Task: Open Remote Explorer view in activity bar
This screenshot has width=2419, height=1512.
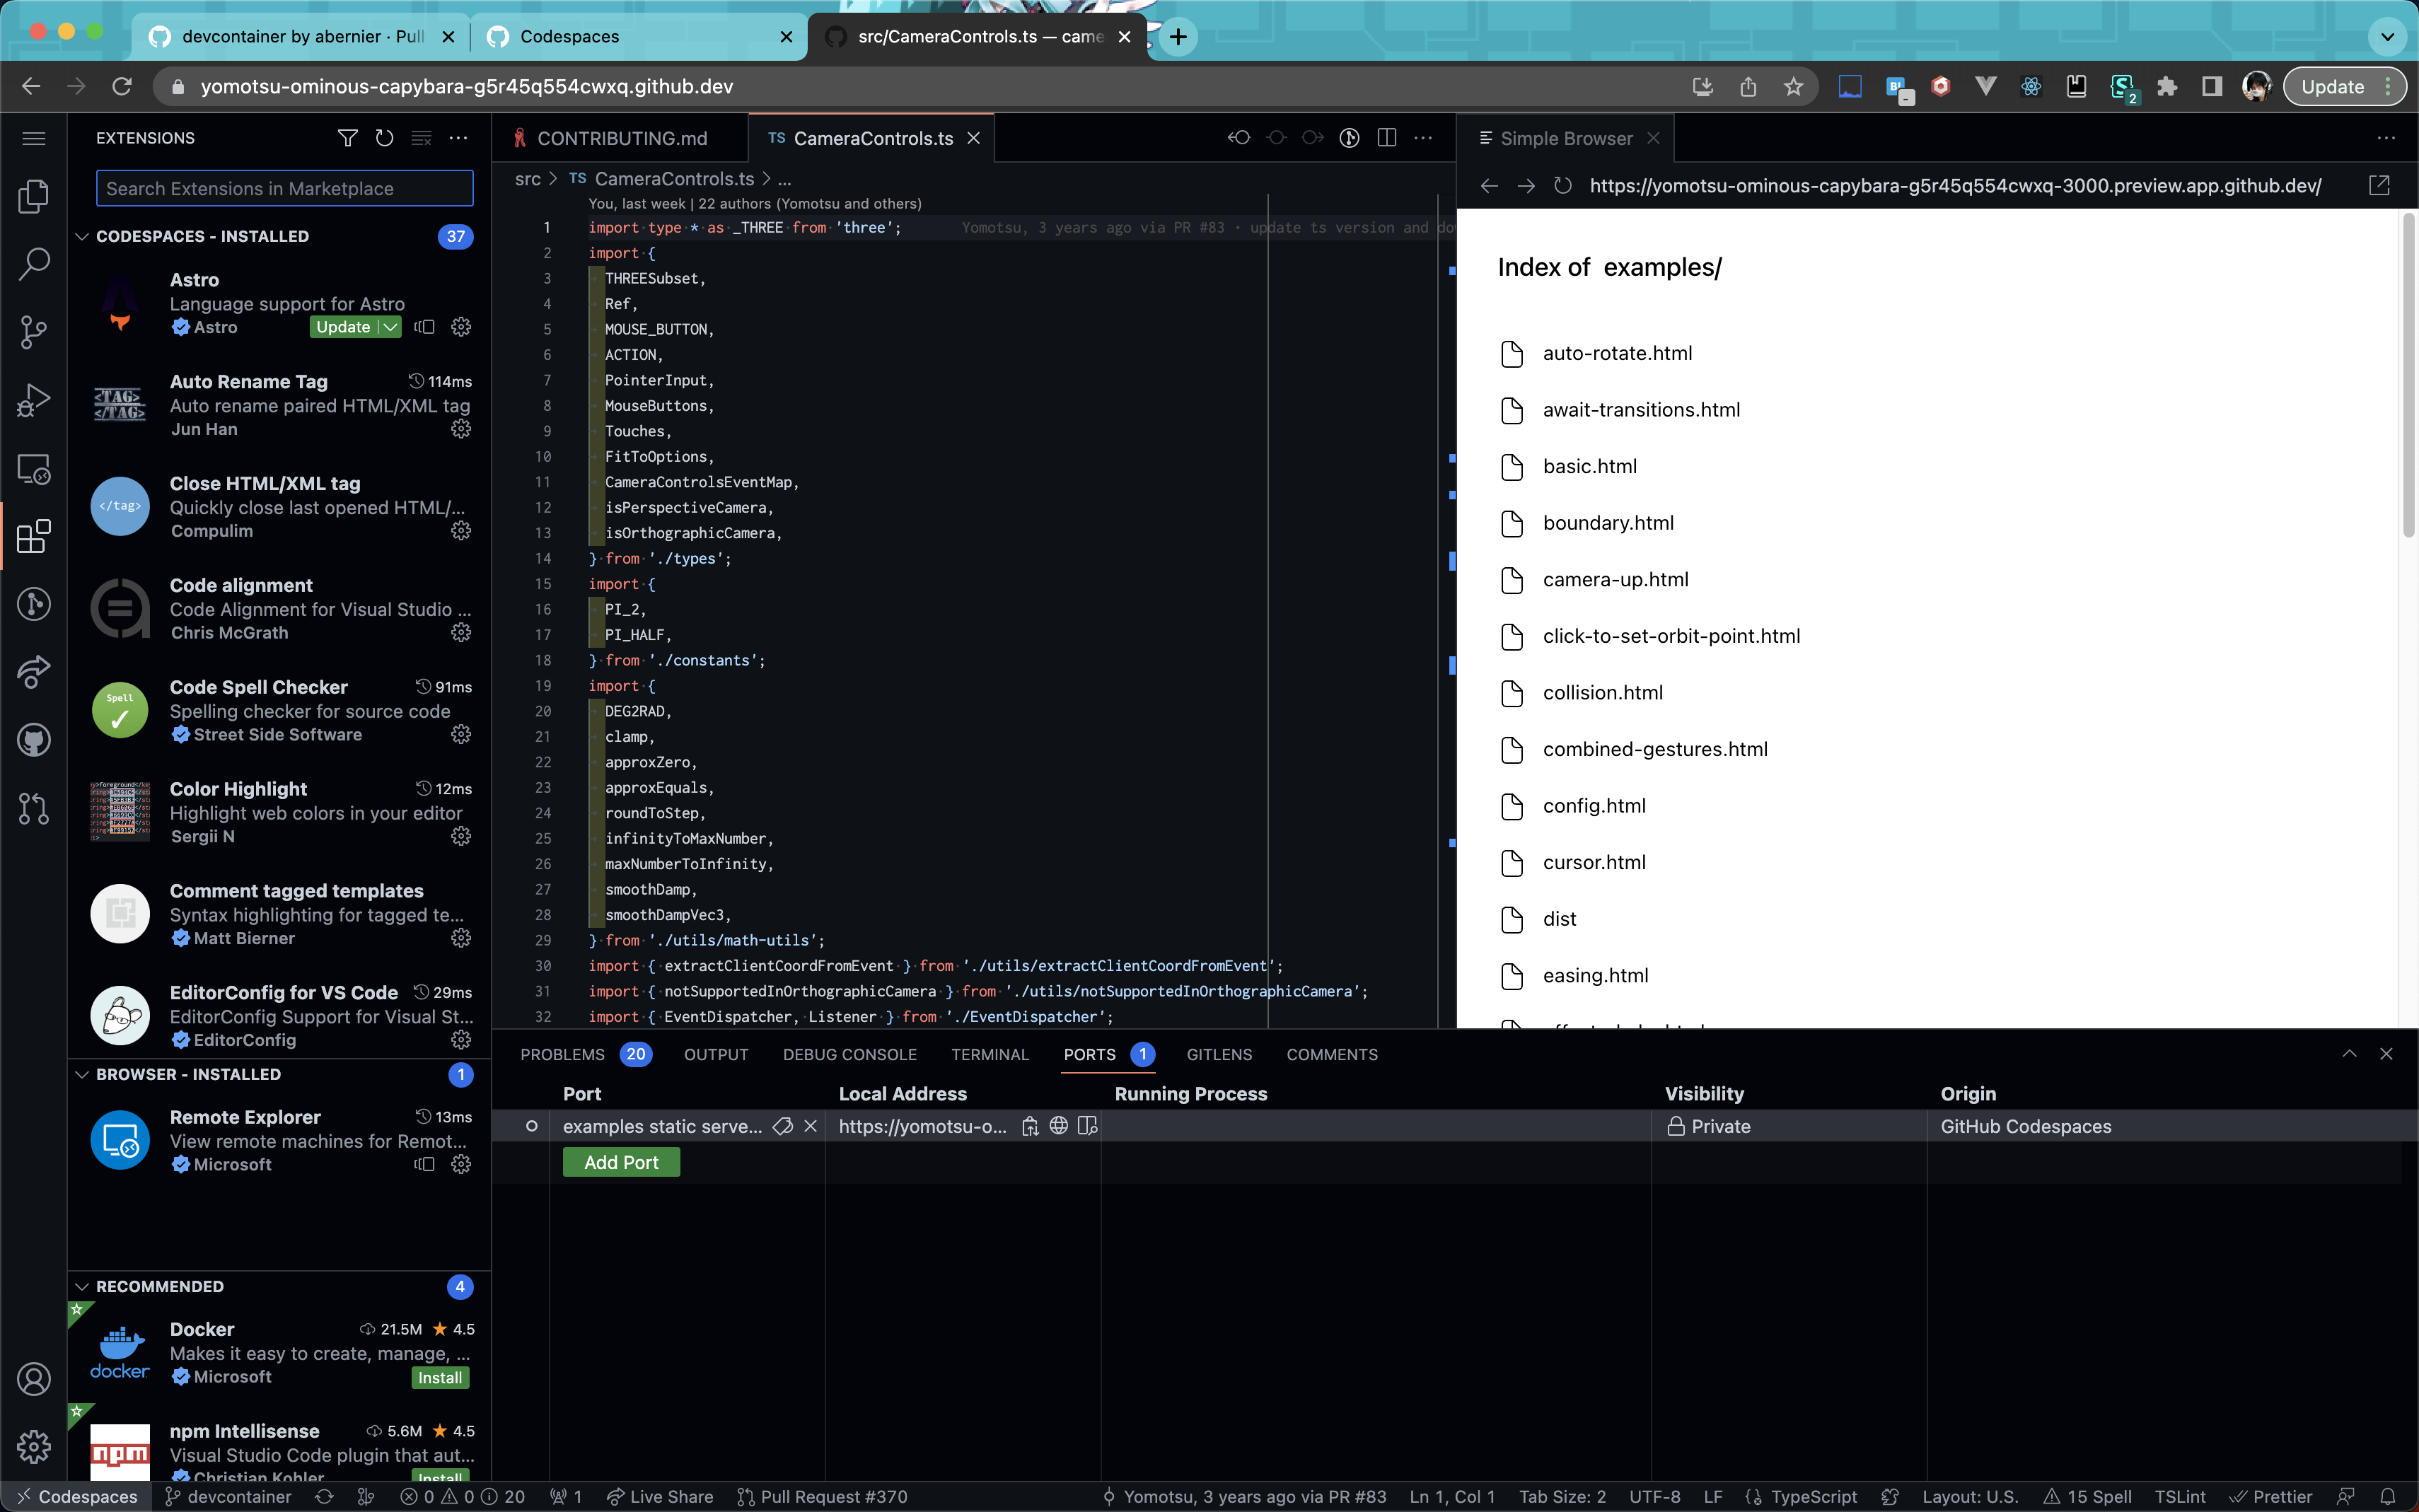Action: pos(34,468)
